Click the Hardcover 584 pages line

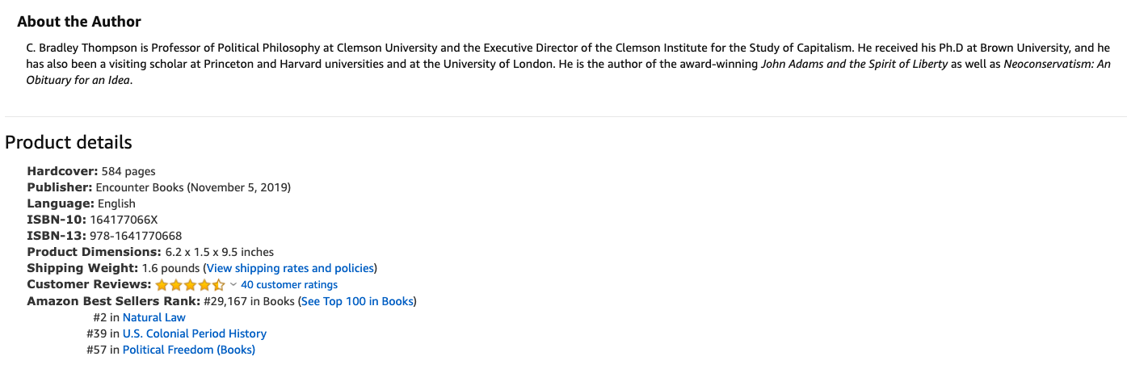[91, 171]
